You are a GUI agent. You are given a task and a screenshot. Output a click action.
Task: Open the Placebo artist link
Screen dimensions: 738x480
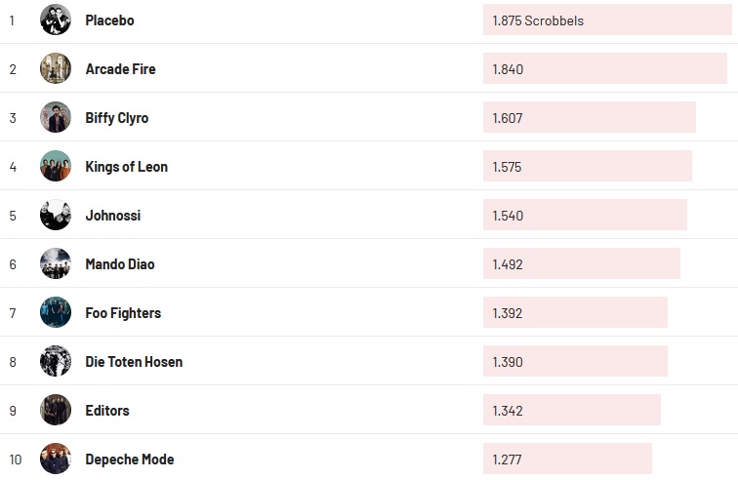(x=109, y=20)
